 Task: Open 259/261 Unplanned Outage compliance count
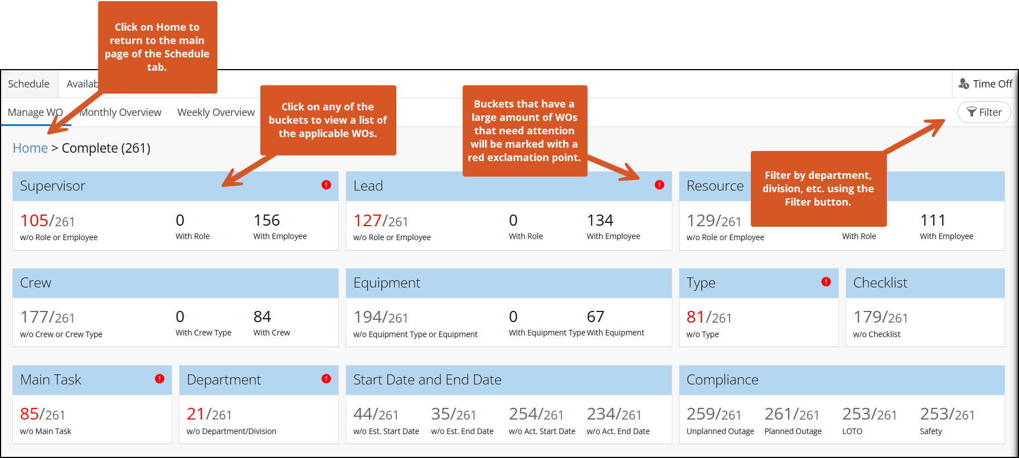point(714,414)
